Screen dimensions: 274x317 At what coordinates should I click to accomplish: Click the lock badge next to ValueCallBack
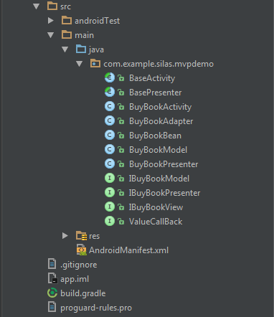pos(121,222)
